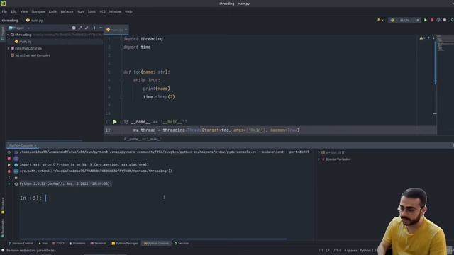This screenshot has width=454, height=255.
Task: Open the File menu
Action: point(4,11)
